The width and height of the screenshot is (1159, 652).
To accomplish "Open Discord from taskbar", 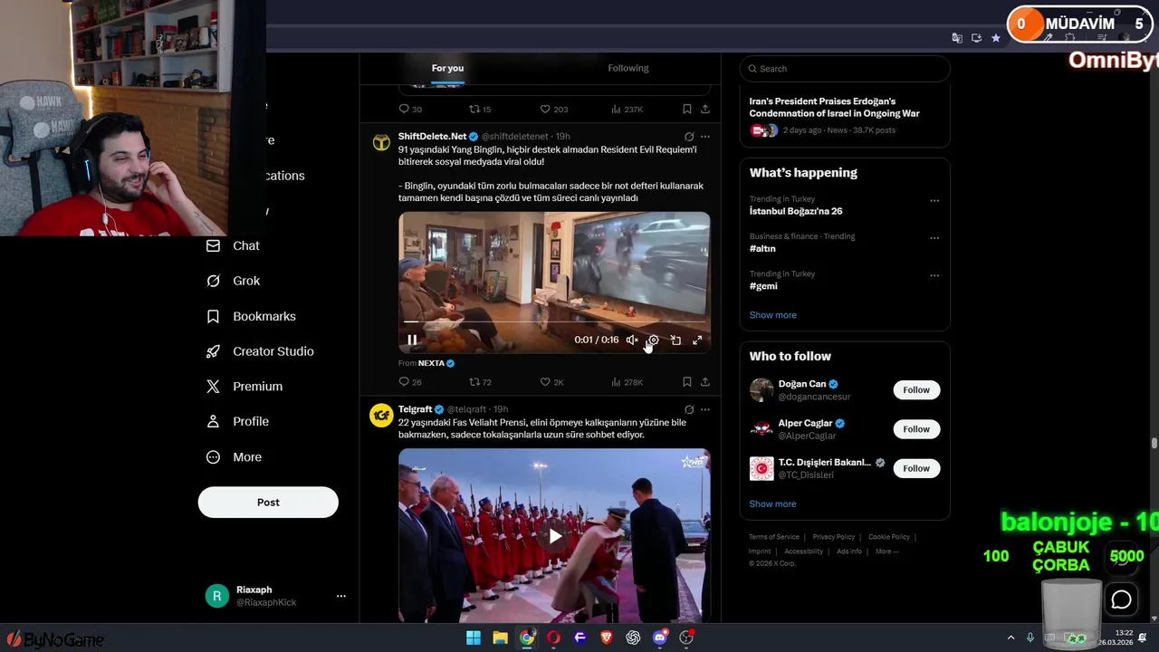I will click(660, 638).
